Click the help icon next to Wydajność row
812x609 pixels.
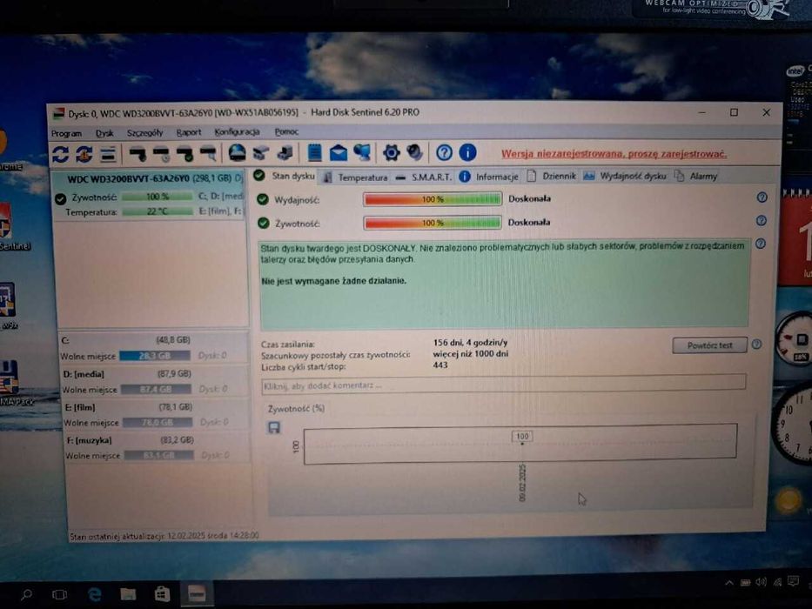(762, 197)
